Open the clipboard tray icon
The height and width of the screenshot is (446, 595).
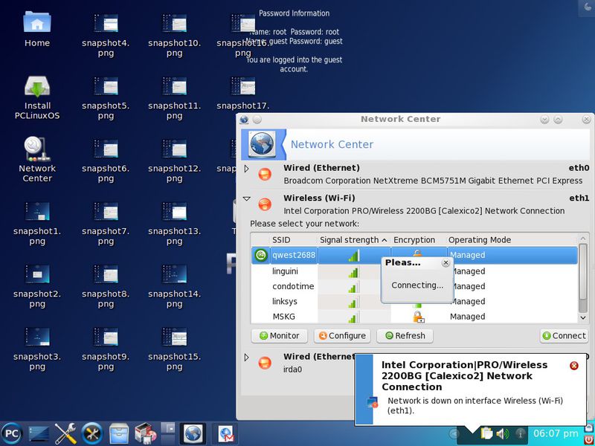point(486,433)
